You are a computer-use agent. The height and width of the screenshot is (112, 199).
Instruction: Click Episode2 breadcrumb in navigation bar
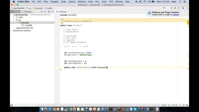(38, 8)
